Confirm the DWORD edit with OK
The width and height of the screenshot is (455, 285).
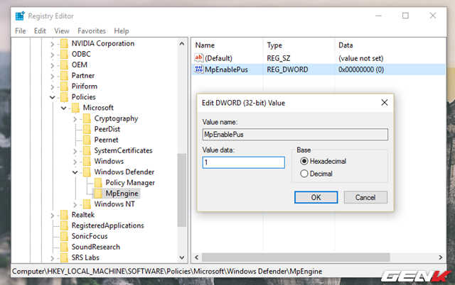pos(316,197)
